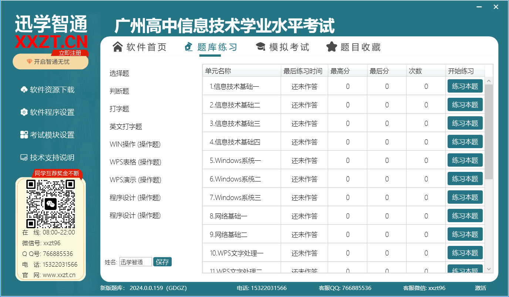Open 技术支持说明 via its sidebar icon
This screenshot has height=297, width=509.
point(23,157)
